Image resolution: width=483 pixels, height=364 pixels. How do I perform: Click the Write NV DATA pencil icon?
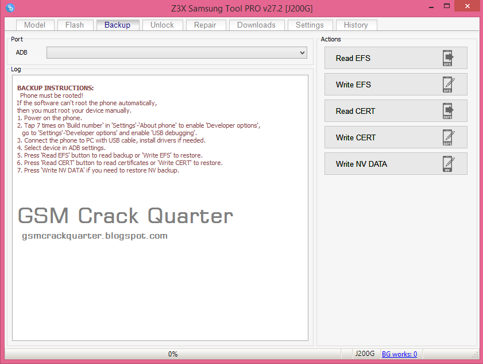448,164
